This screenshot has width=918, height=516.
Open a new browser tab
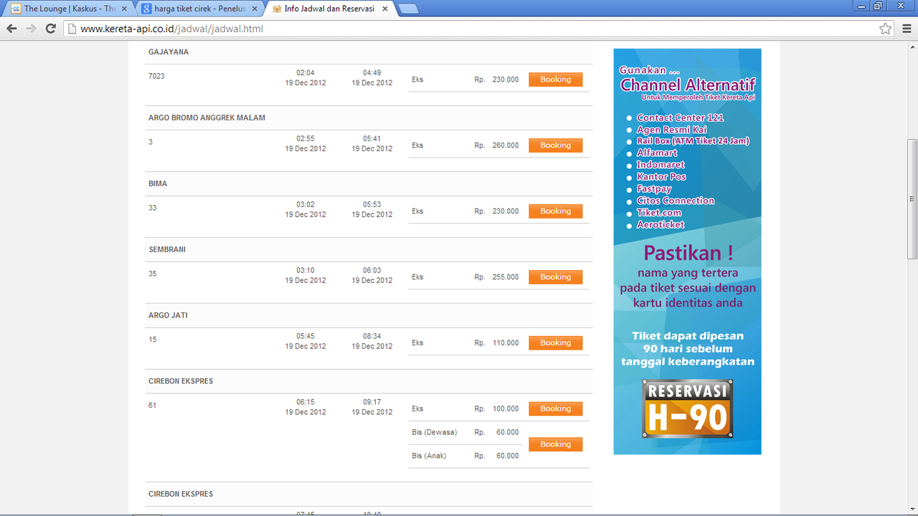(x=408, y=9)
